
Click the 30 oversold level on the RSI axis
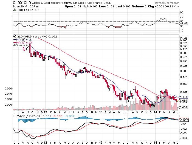(x=182, y=26)
